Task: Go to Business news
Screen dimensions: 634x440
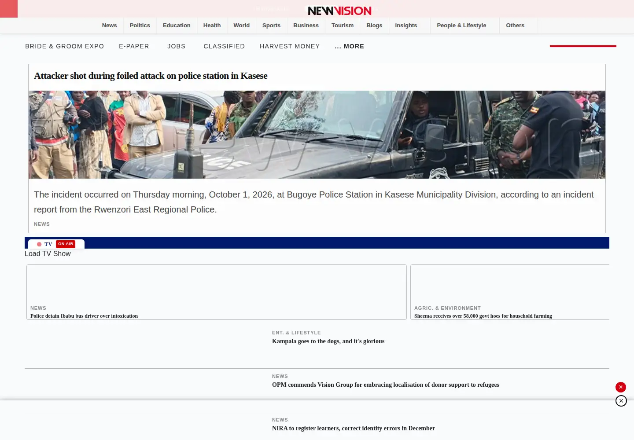Action: pyautogui.click(x=306, y=26)
